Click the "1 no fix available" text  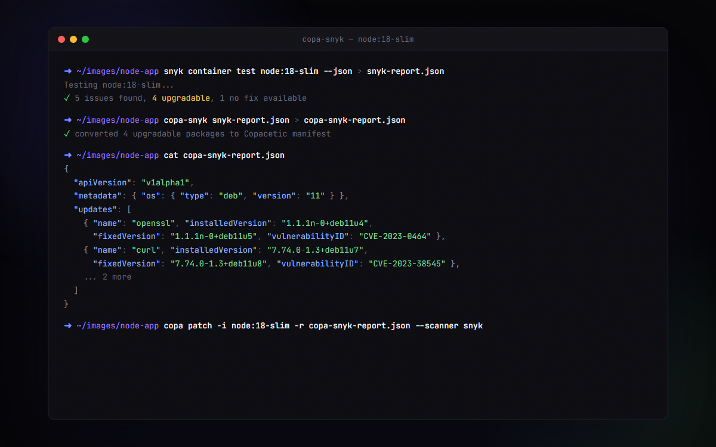pyautogui.click(x=263, y=98)
